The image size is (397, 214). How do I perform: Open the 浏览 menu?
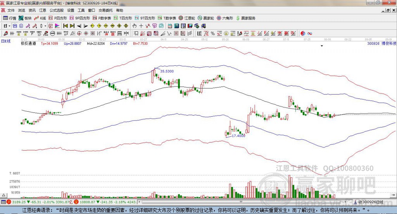[x=22, y=10]
